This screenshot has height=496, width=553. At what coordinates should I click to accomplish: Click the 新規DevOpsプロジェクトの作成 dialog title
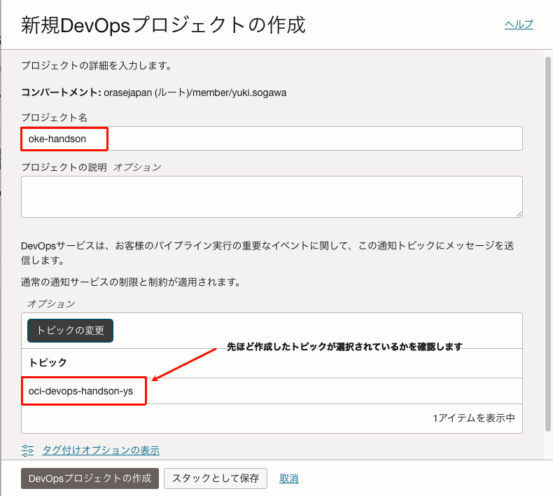point(163,25)
